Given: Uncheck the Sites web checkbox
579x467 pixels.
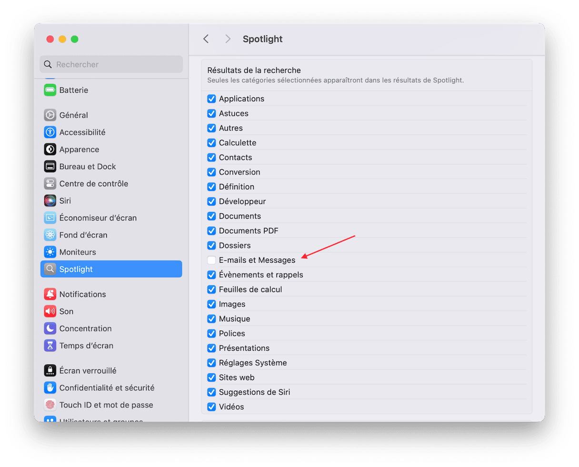Looking at the screenshot, I should pos(212,378).
